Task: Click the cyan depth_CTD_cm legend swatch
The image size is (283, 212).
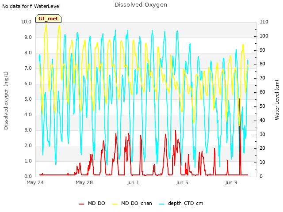Action: [x=162, y=204]
